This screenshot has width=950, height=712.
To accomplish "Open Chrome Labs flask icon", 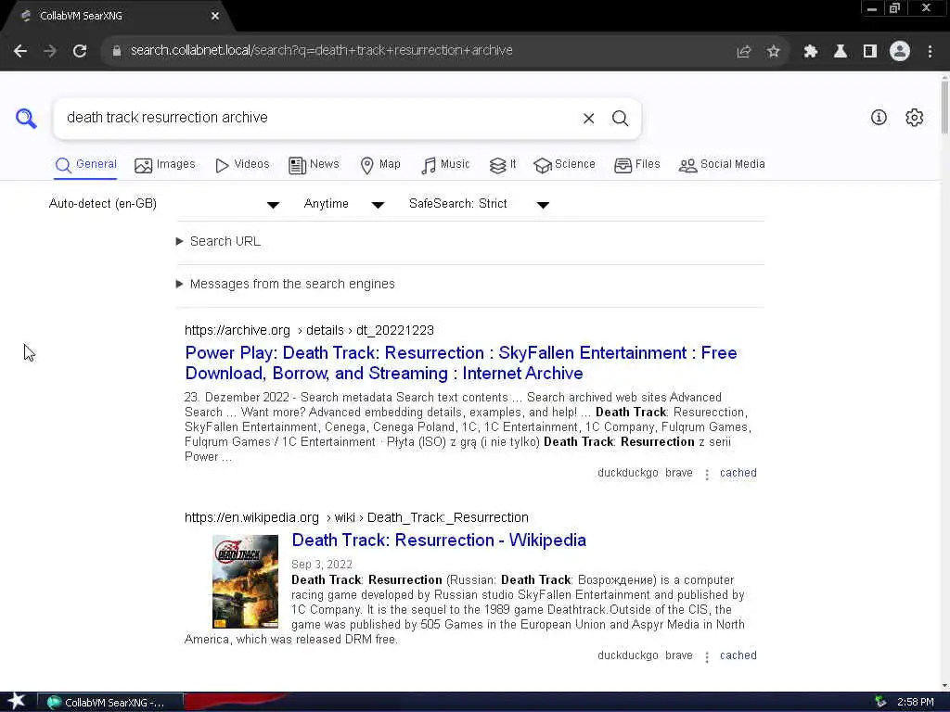I will click(x=841, y=52).
